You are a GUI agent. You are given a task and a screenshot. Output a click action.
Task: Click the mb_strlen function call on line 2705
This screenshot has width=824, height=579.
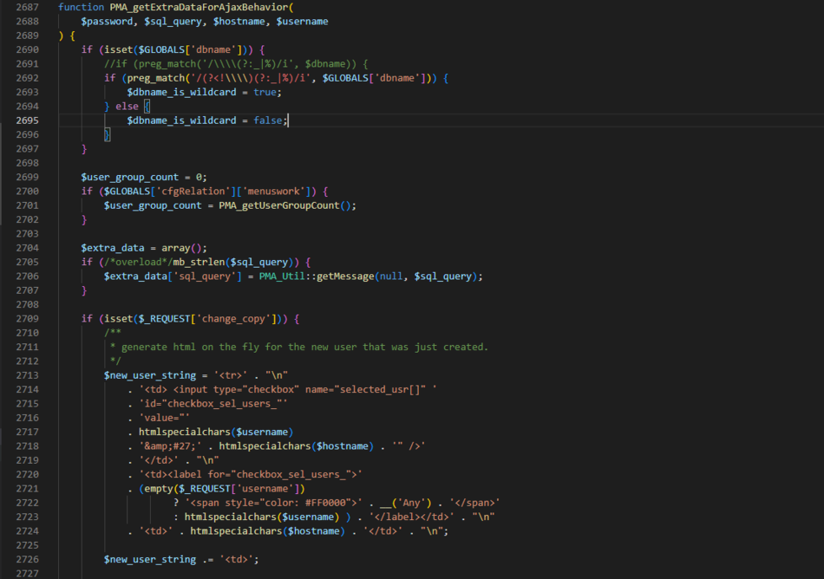tap(199, 262)
